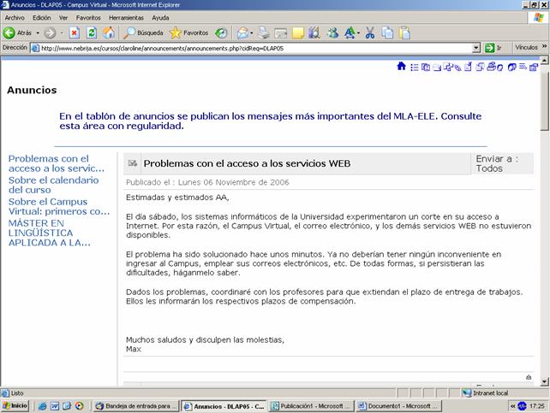This screenshot has height=413, width=550.
Task: Open the Favoritos menu in menu bar
Action: coord(88,17)
